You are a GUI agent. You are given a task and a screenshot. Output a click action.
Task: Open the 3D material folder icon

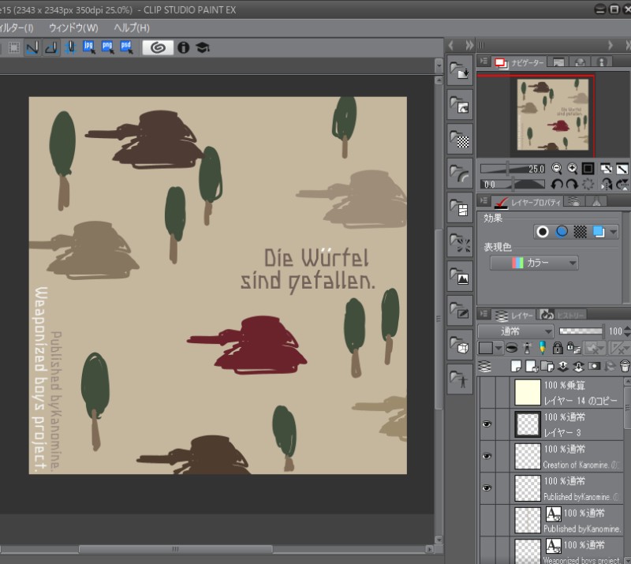460,345
